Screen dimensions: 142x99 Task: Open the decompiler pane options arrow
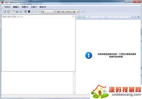coord(135,17)
